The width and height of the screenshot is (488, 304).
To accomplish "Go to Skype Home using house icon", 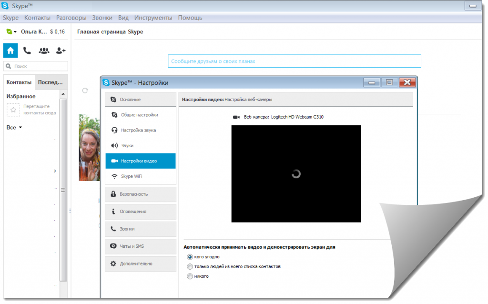I will [10, 51].
